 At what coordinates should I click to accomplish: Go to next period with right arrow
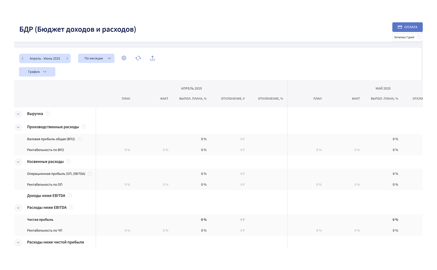[67, 59]
